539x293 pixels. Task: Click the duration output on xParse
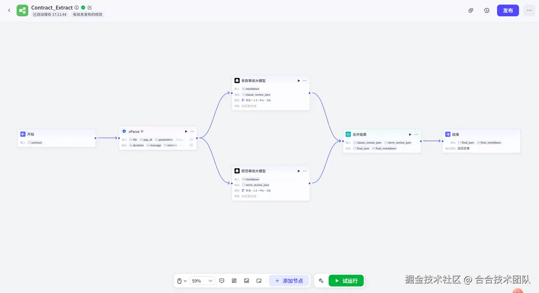point(136,145)
